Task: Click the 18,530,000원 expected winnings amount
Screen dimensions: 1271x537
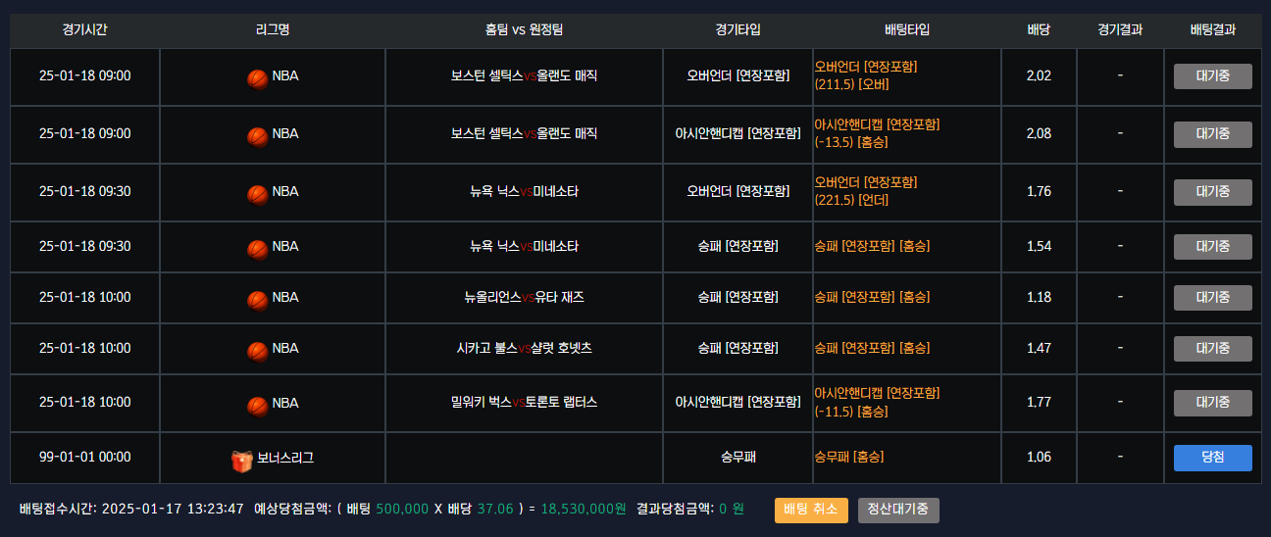Action: 584,510
